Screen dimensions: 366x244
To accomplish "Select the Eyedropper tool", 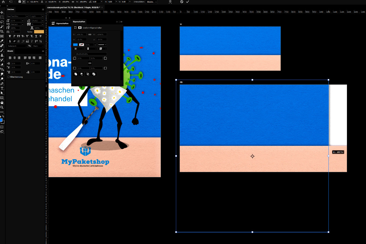I will click(2, 41).
